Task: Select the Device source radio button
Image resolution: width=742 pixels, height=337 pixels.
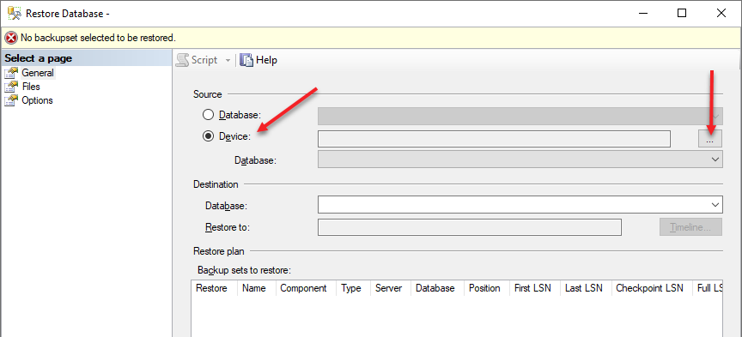Action: (208, 136)
